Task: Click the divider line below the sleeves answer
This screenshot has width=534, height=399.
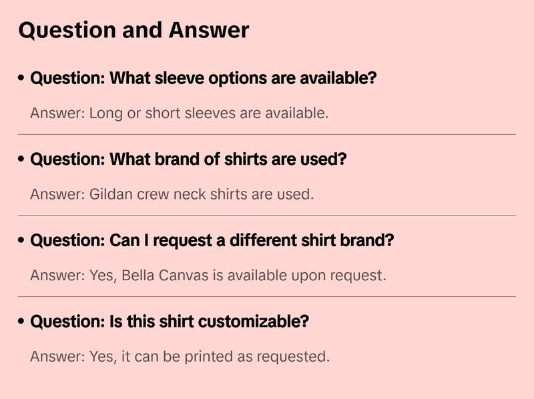Action: click(x=267, y=134)
